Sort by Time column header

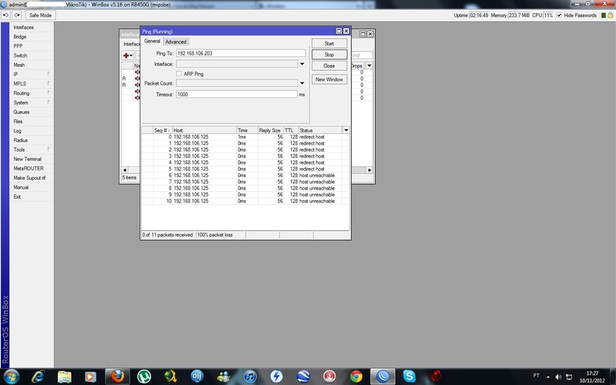pyautogui.click(x=247, y=130)
